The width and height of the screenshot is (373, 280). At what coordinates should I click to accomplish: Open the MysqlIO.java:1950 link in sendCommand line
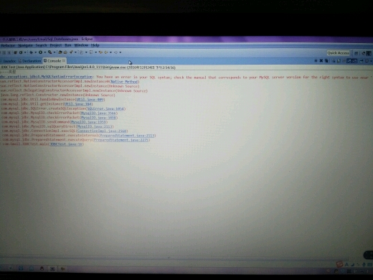[89, 122]
